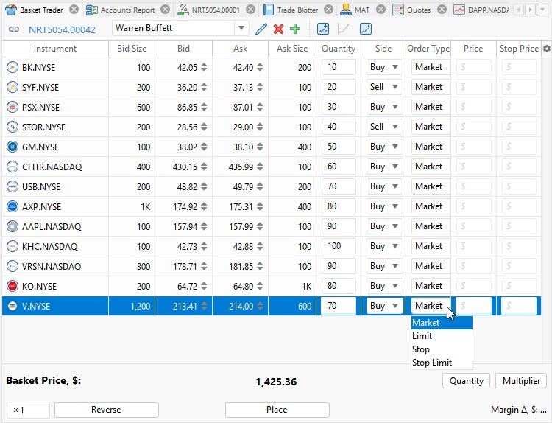Click the Reverse button
The image size is (552, 423).
[x=106, y=410]
